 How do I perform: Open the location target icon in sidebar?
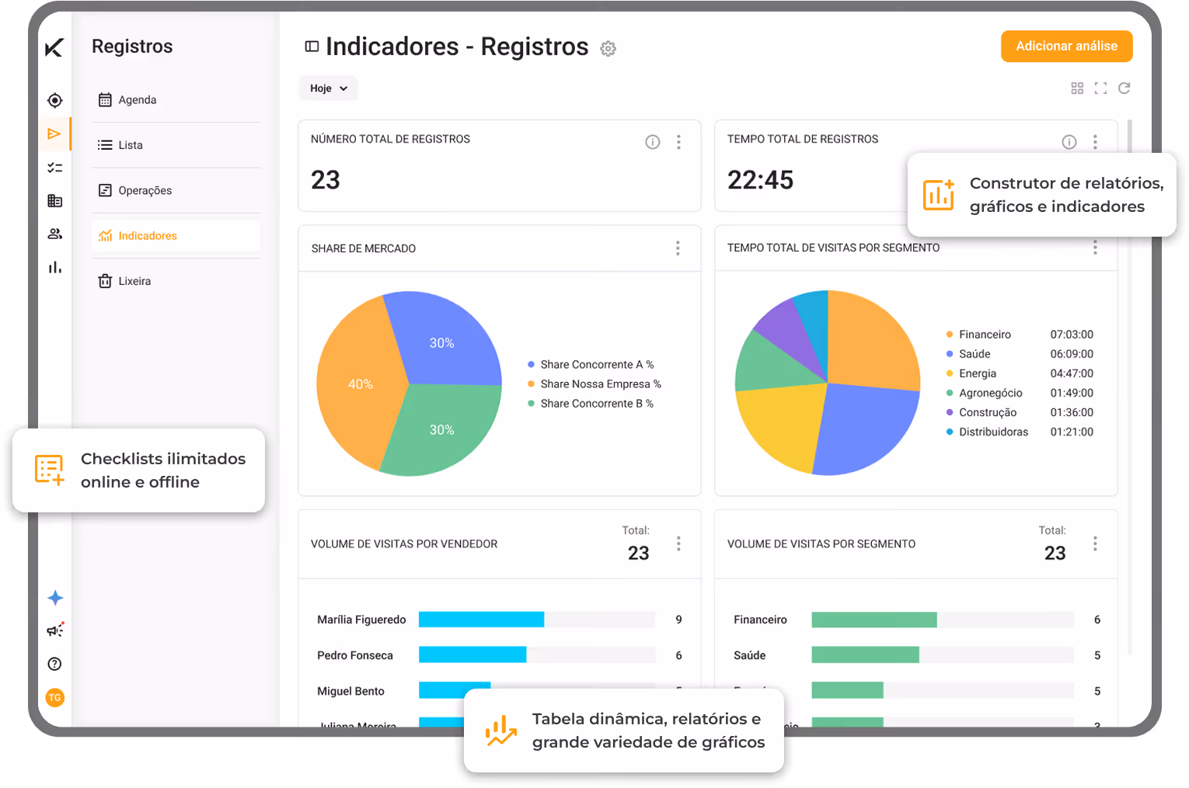click(54, 100)
